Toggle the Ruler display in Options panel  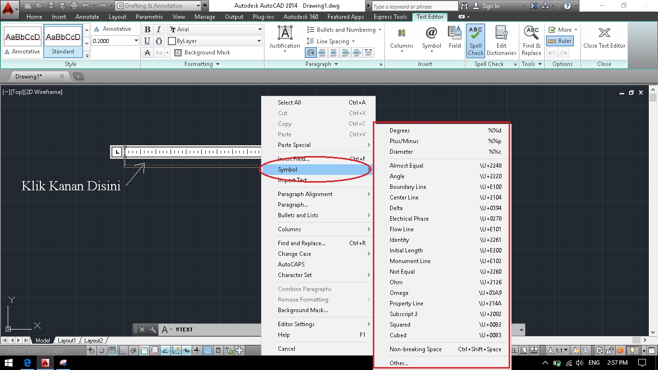562,40
